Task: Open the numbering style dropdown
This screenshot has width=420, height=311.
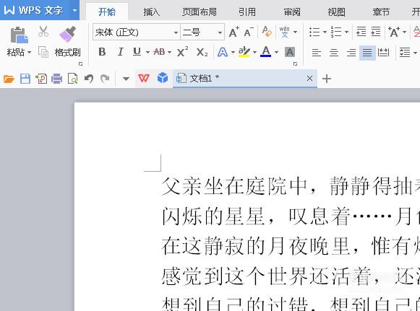Action: [346, 32]
